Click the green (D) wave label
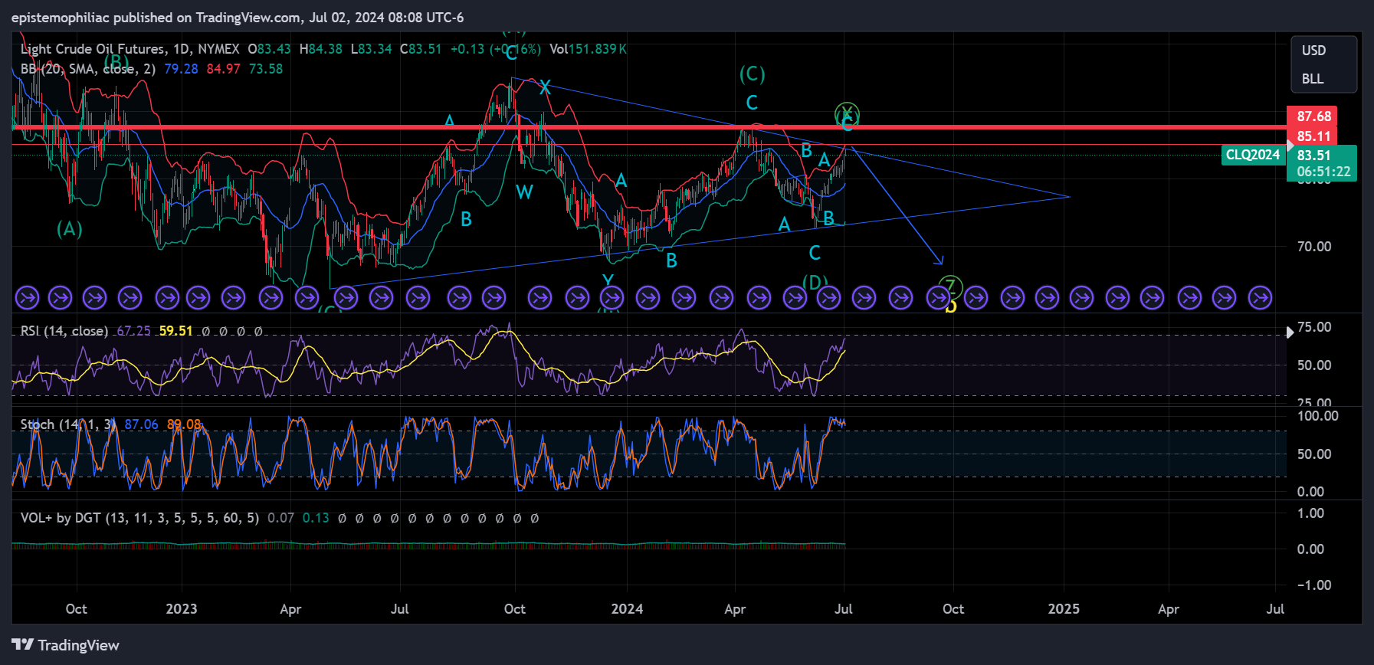The height and width of the screenshot is (665, 1374). pos(815,282)
